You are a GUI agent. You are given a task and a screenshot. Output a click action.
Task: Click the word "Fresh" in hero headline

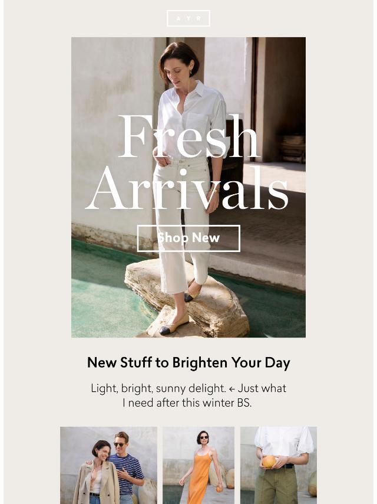click(x=189, y=136)
